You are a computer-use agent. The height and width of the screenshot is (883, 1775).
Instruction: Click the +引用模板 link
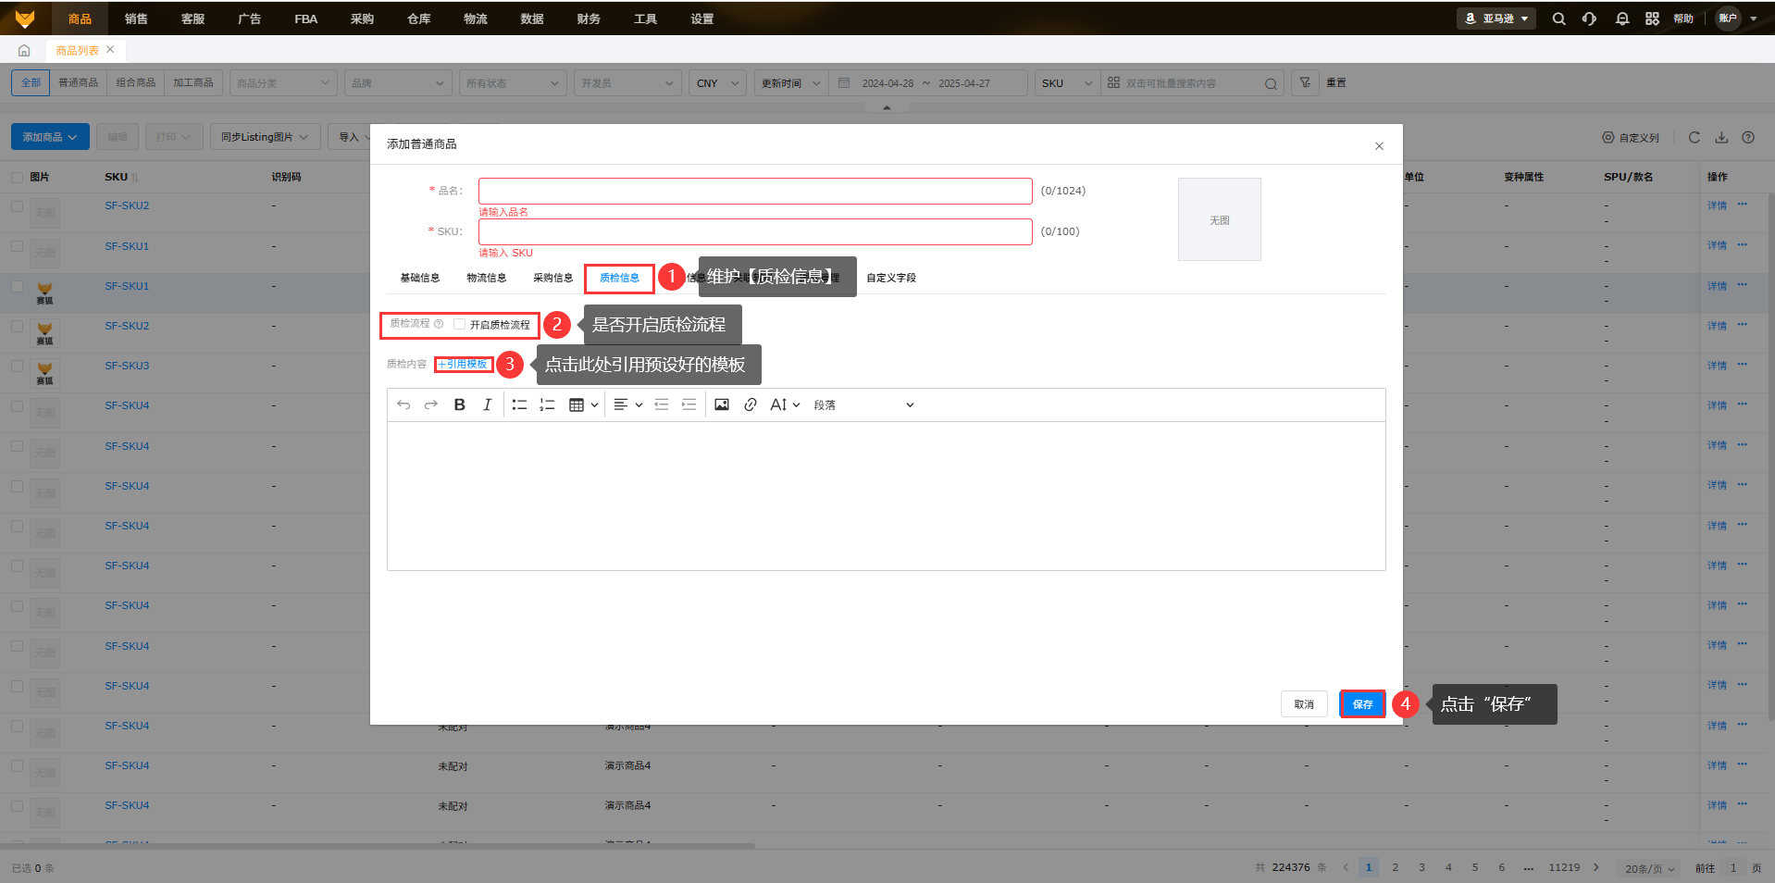click(x=463, y=365)
